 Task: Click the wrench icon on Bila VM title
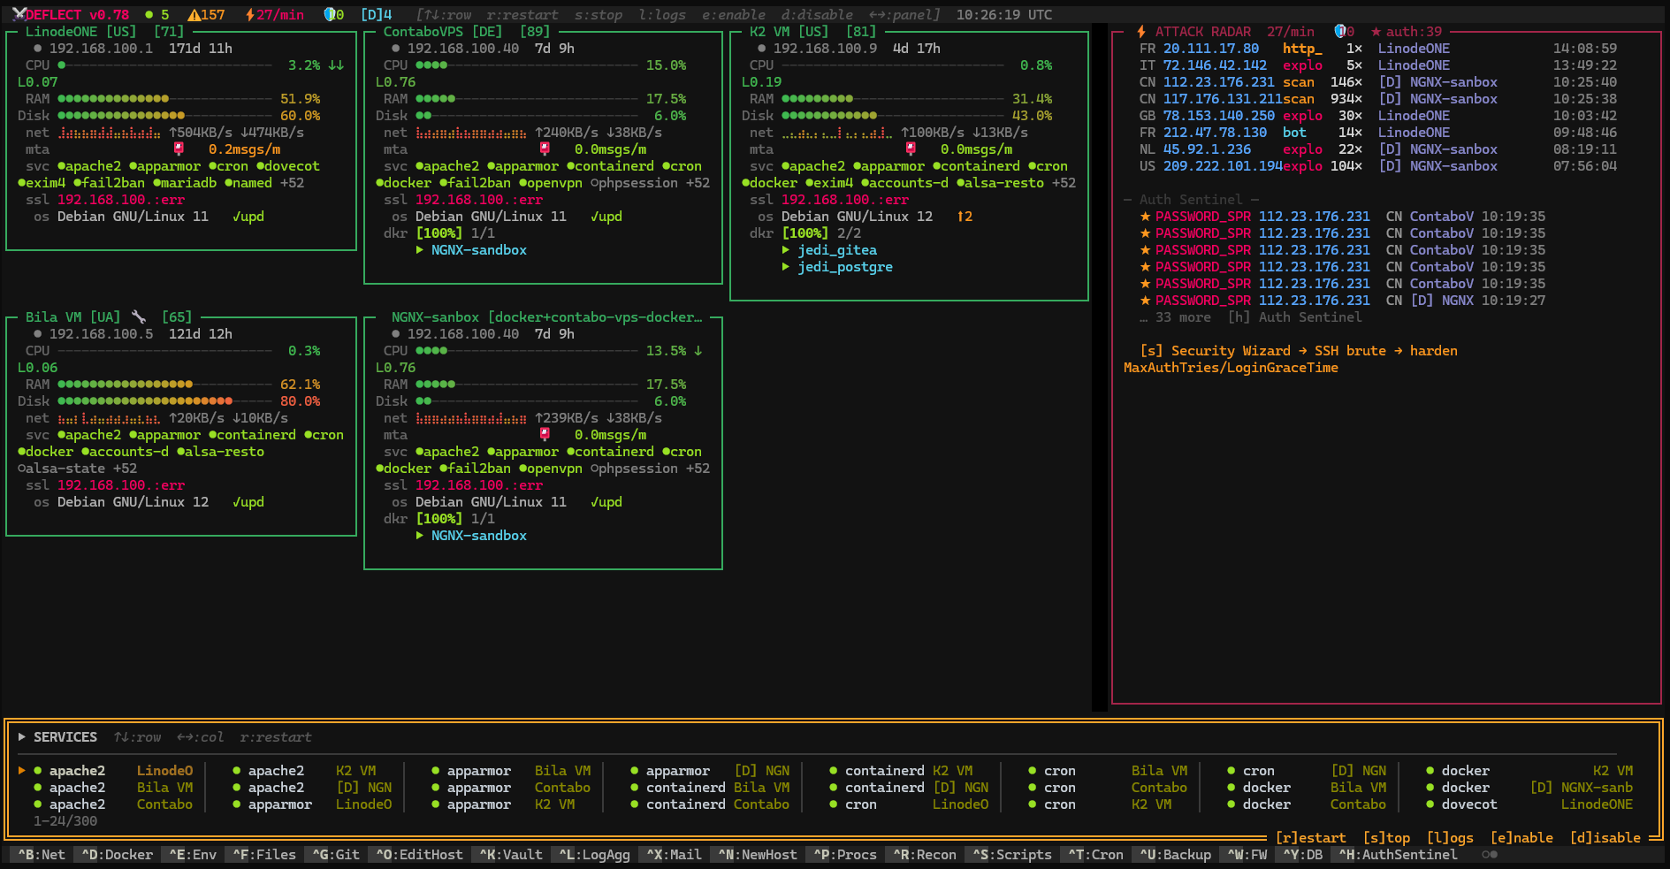click(138, 316)
